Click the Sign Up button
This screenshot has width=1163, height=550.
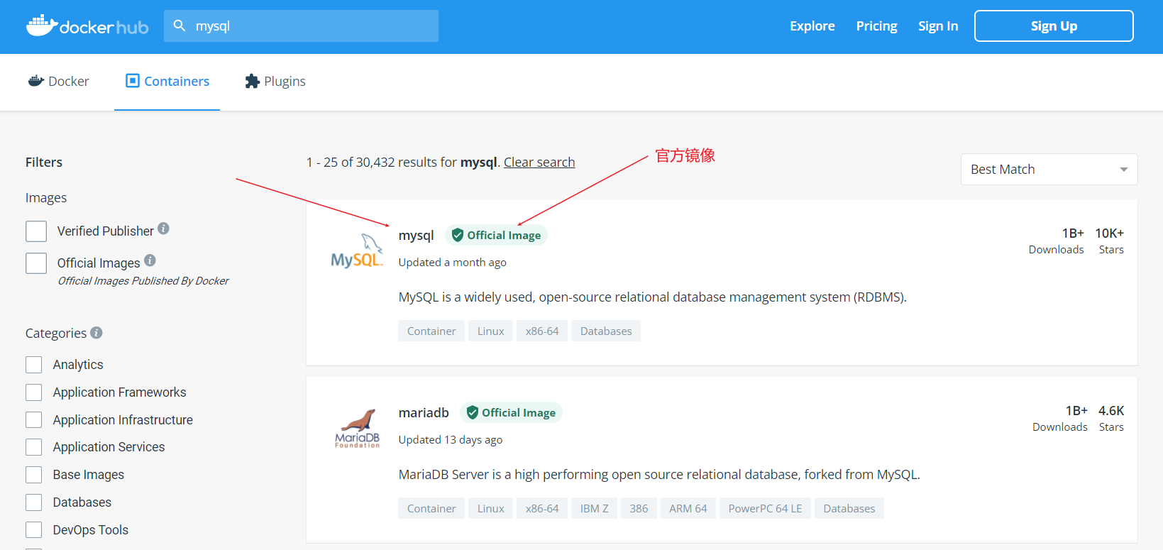[1054, 26]
